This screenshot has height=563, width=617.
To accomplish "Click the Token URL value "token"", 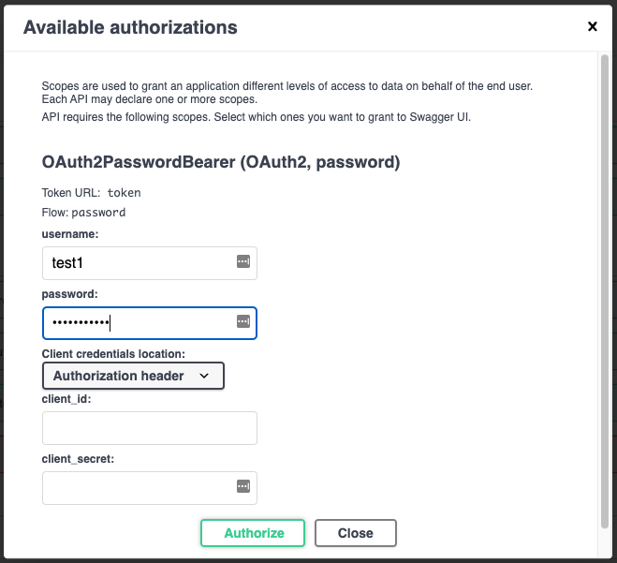I will click(x=124, y=192).
